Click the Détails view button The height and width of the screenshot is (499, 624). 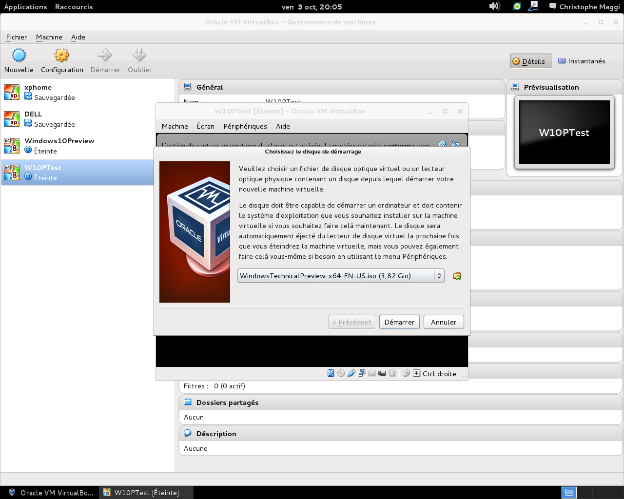coord(531,61)
